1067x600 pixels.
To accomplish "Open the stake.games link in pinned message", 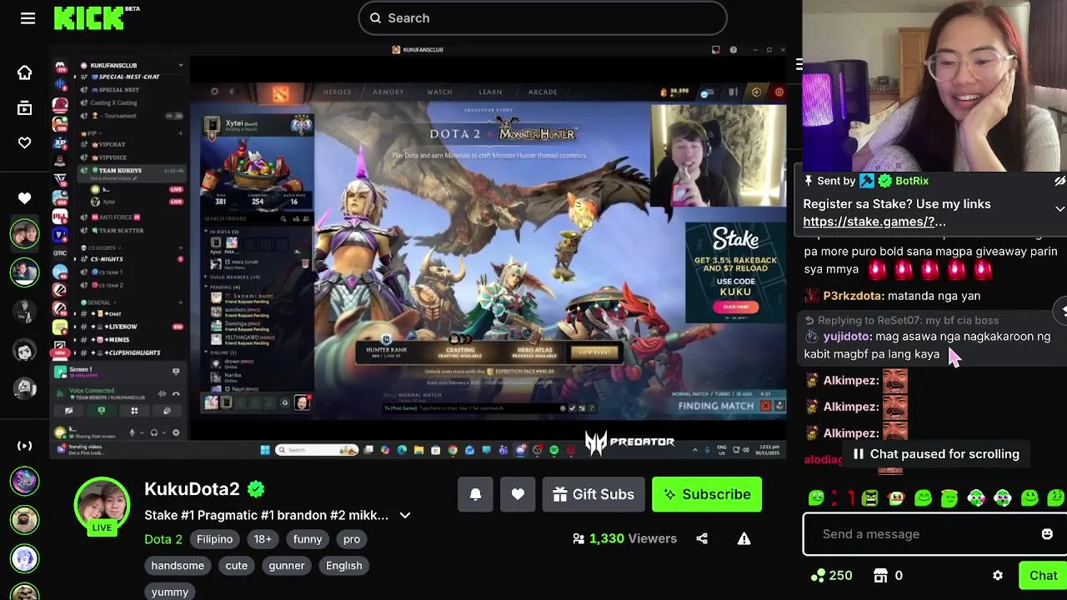I will [x=874, y=222].
